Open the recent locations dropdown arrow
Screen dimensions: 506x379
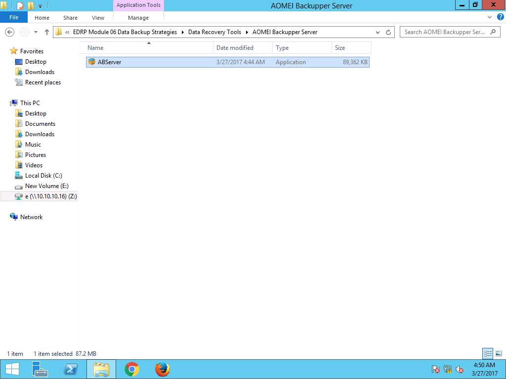click(36, 32)
